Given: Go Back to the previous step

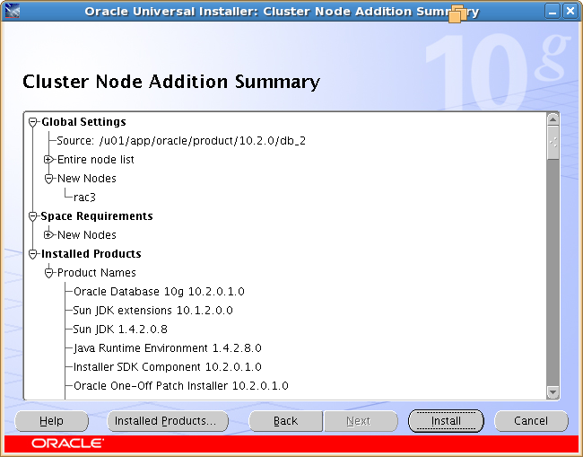Looking at the screenshot, I should pyautogui.click(x=285, y=421).
